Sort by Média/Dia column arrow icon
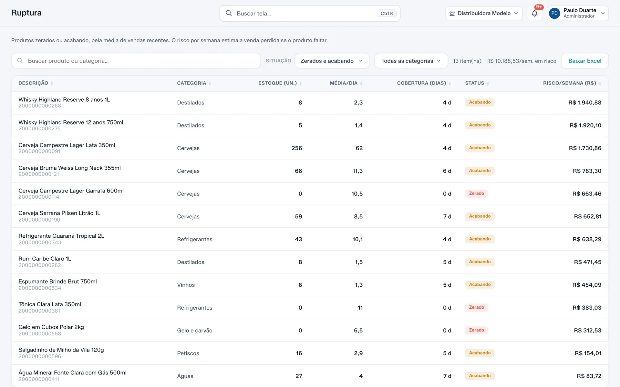 361,84
